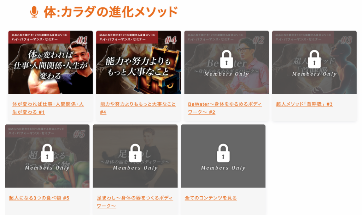This screenshot has width=362, height=215.
Task: Click the lock icon on 足まわし thumbnail
Action: pos(135,153)
